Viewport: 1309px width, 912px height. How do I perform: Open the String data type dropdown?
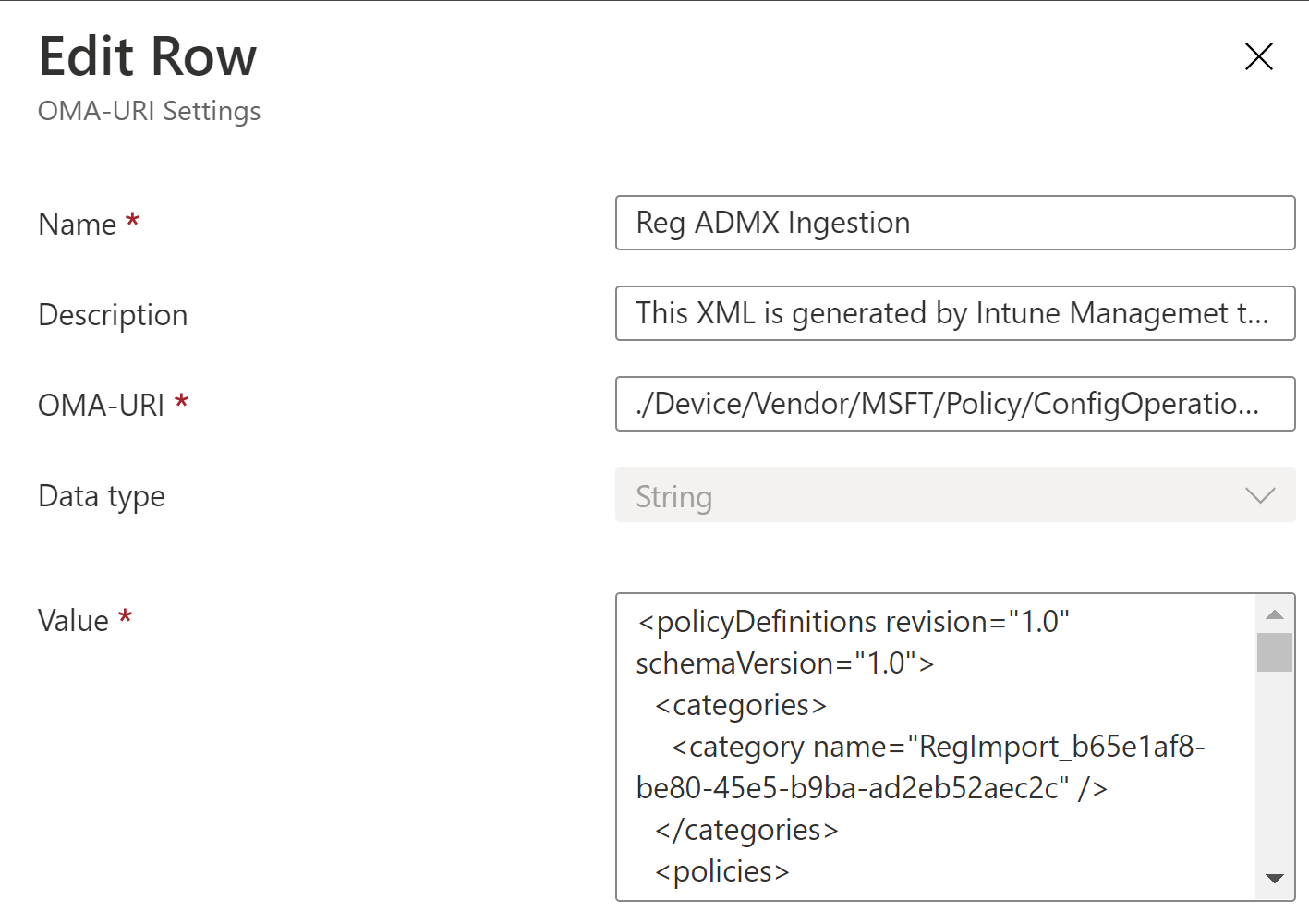point(954,496)
